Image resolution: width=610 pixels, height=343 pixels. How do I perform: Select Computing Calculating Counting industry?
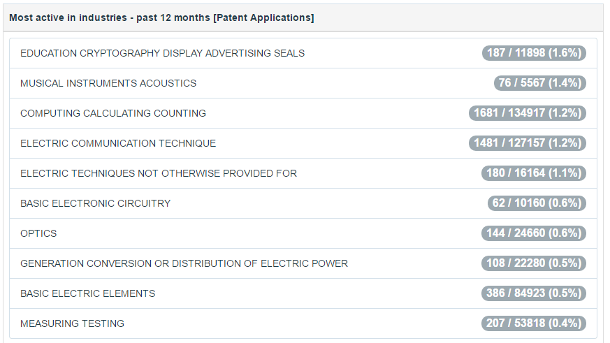[x=113, y=113]
